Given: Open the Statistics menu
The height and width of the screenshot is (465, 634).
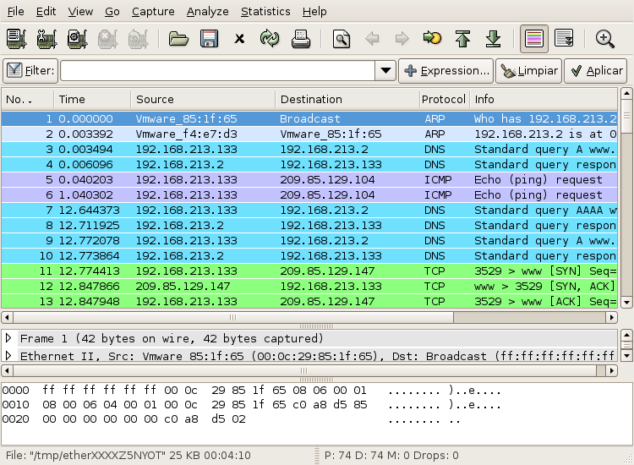Looking at the screenshot, I should tap(265, 11).
